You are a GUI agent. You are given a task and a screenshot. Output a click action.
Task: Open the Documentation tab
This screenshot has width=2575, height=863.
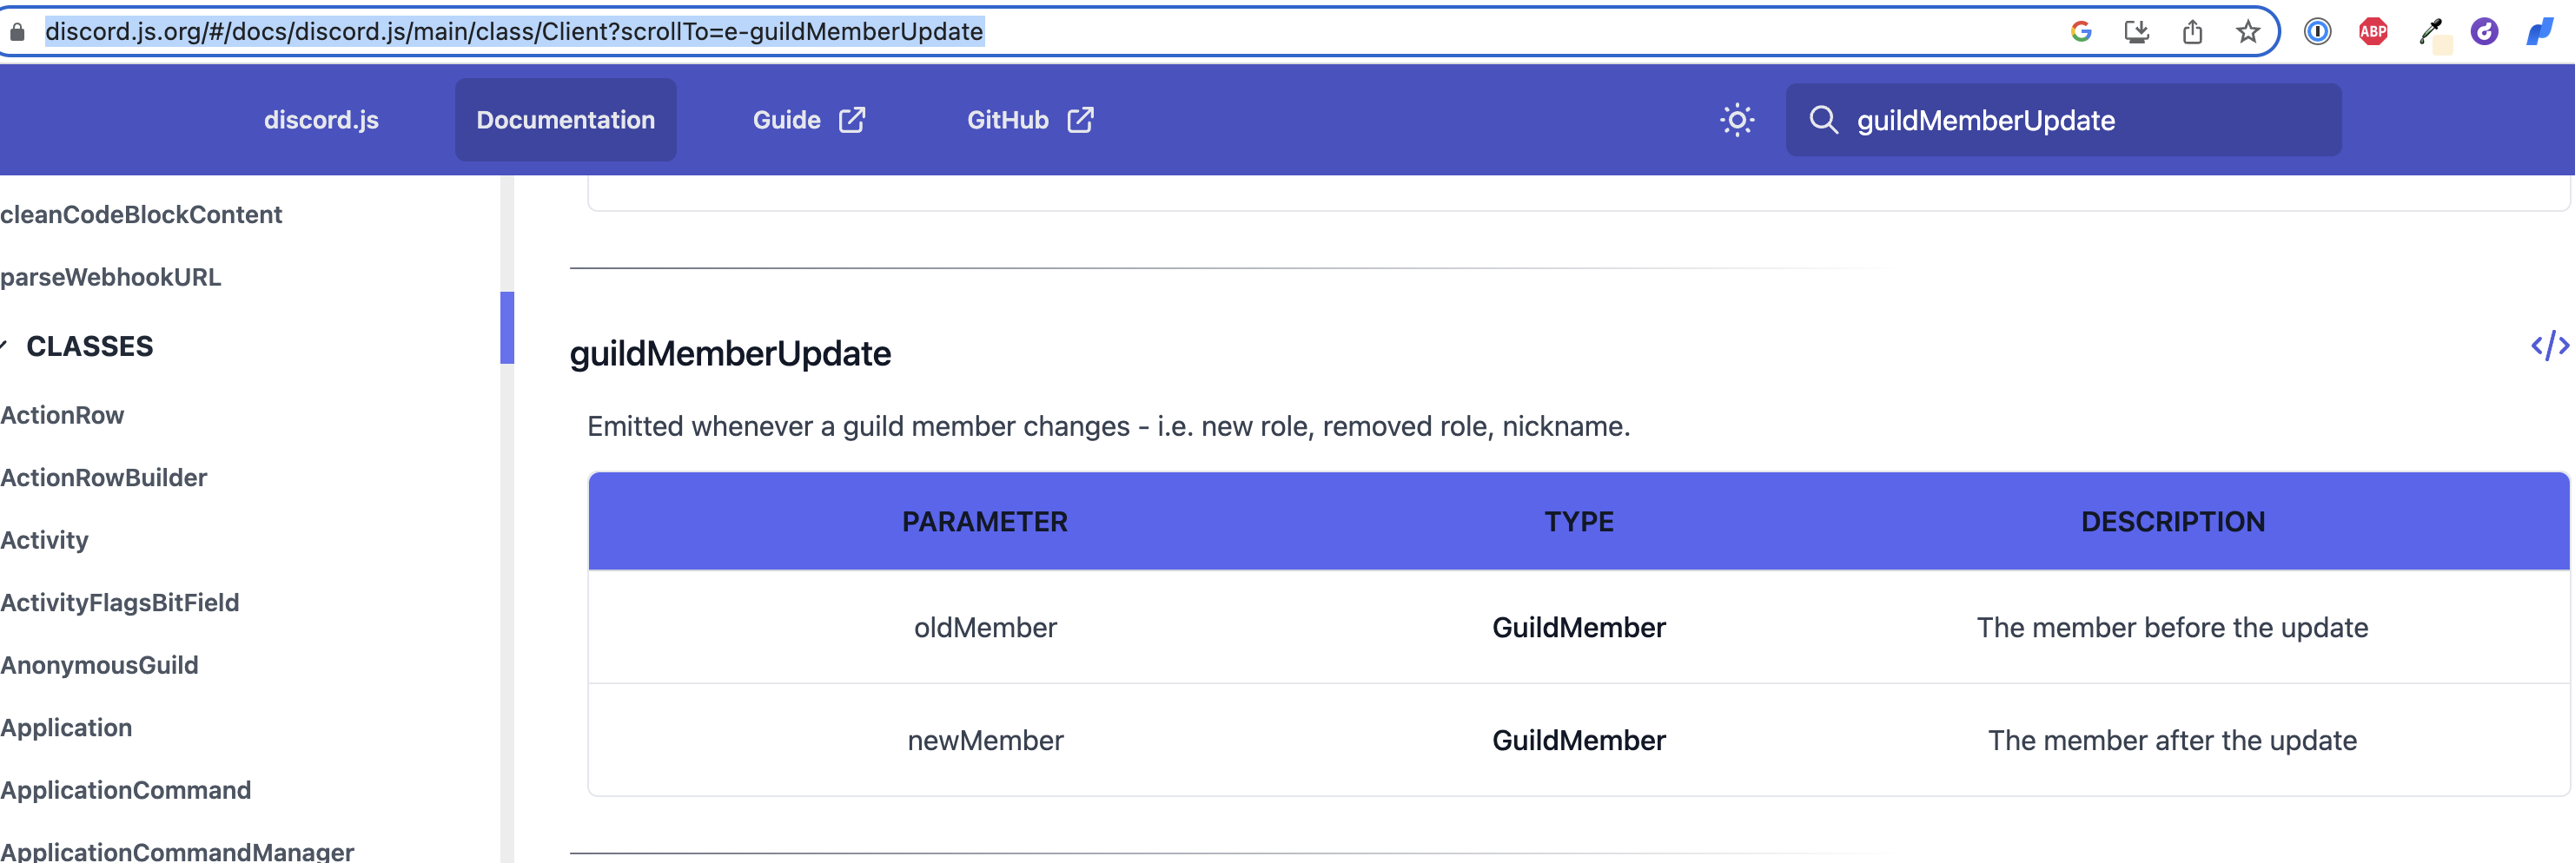(x=565, y=120)
